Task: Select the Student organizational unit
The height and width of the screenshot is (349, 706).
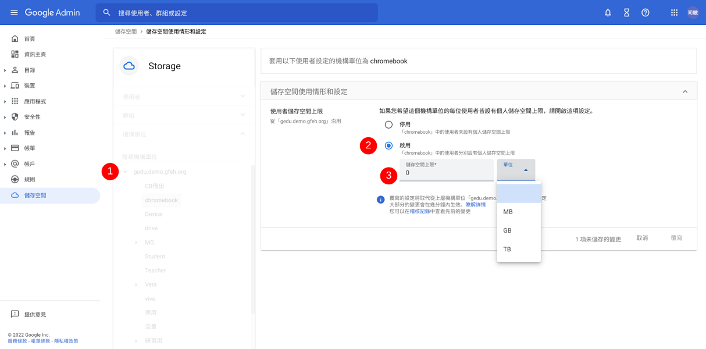Action: point(155,257)
